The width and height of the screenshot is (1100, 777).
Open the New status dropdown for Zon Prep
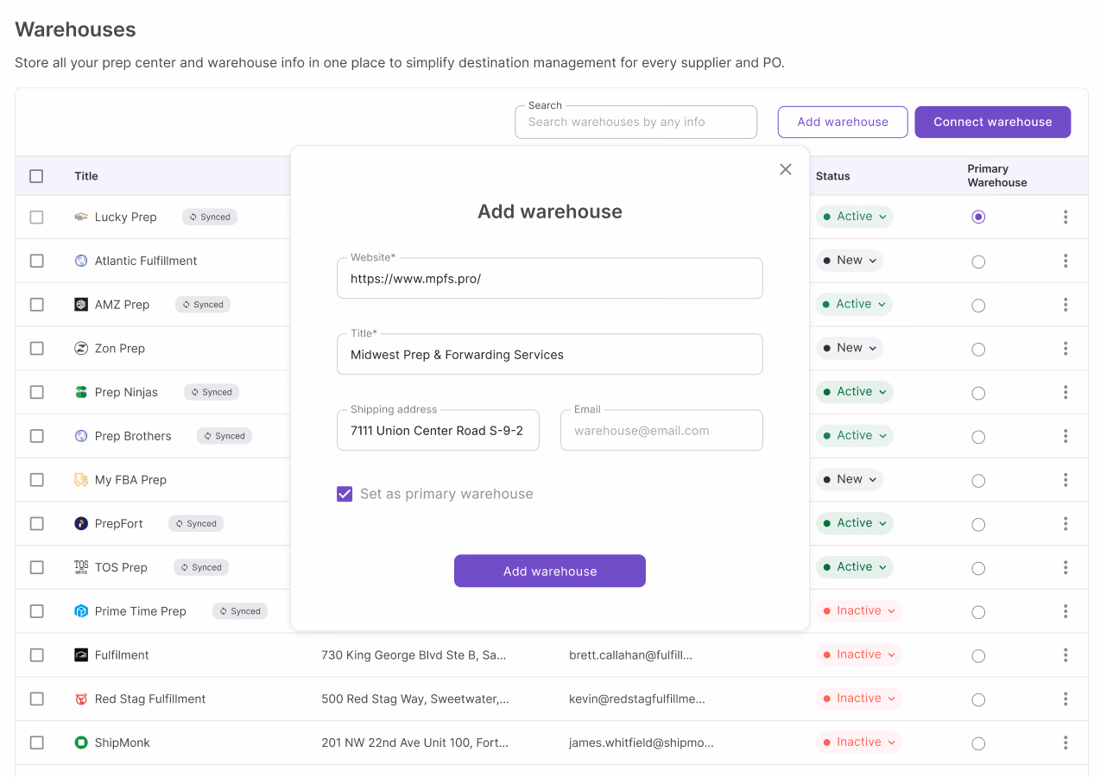pyautogui.click(x=850, y=348)
